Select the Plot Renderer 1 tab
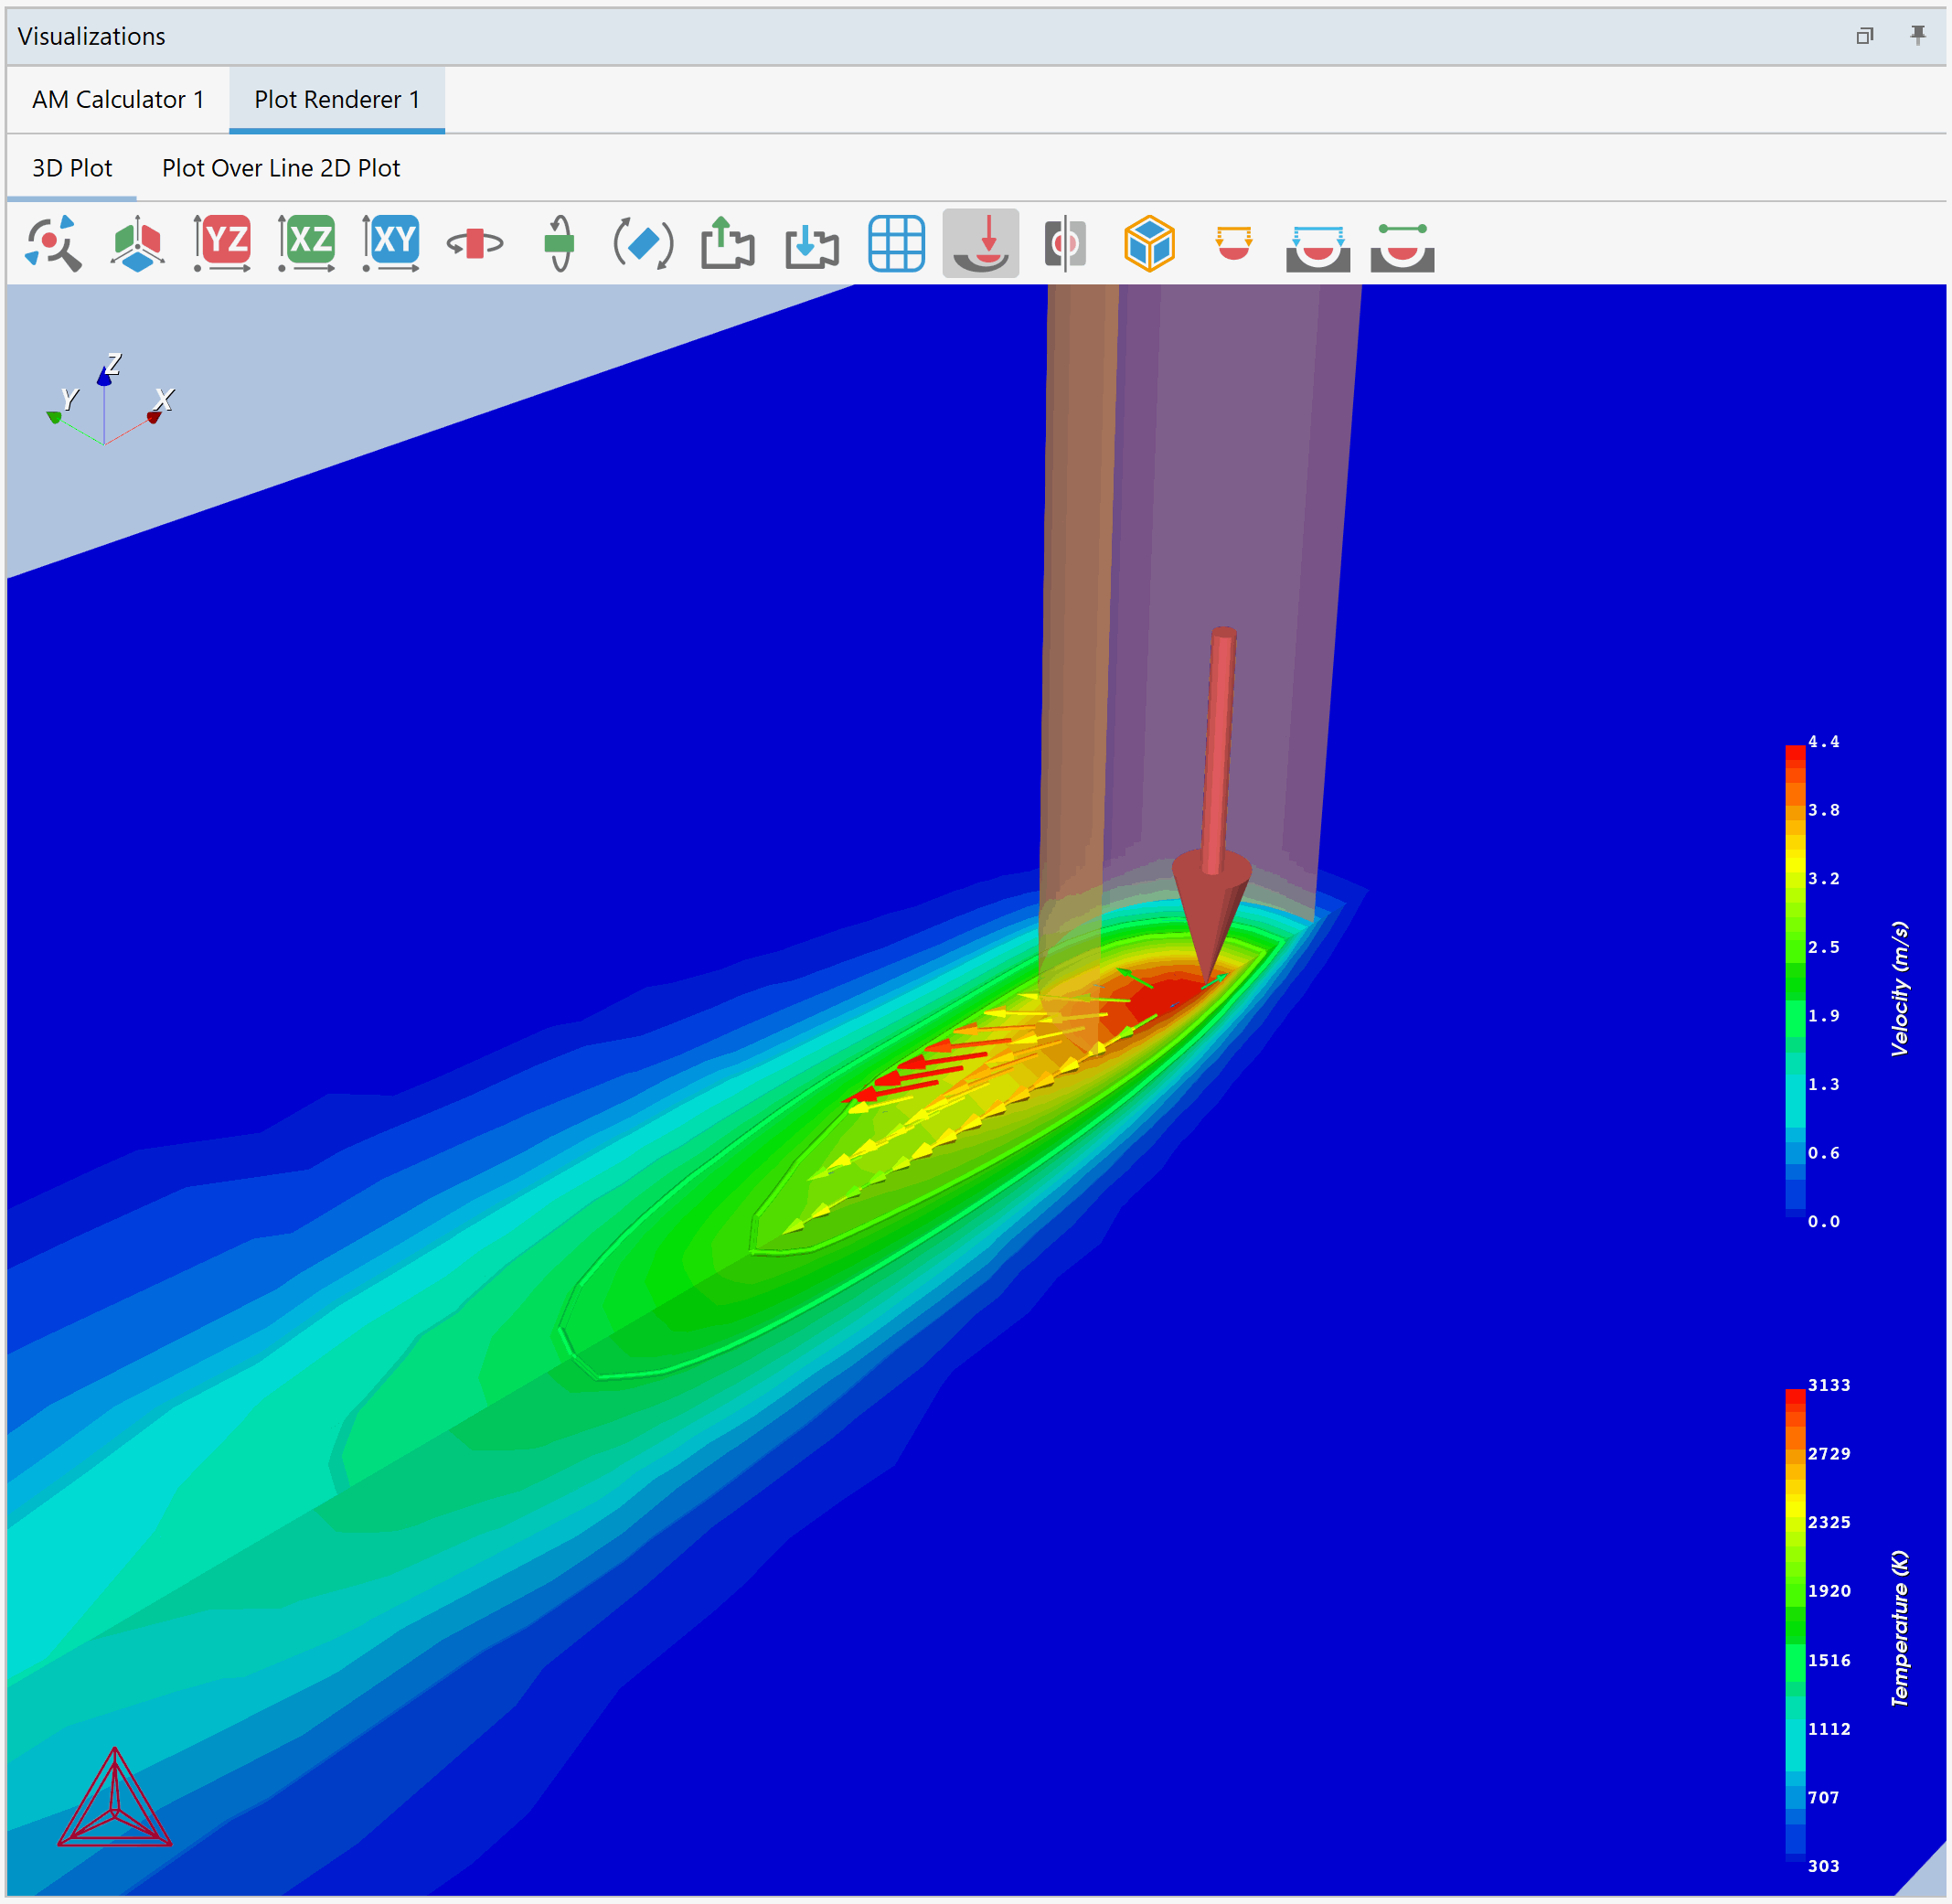1952x1904 pixels. (337, 100)
